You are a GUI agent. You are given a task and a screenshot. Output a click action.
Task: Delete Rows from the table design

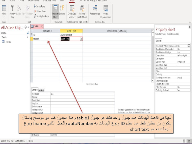pyautogui.click(x=40, y=11)
